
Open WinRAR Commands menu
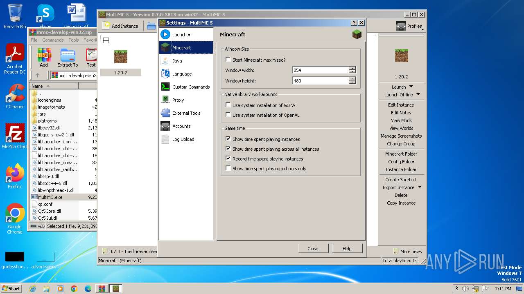pos(53,40)
